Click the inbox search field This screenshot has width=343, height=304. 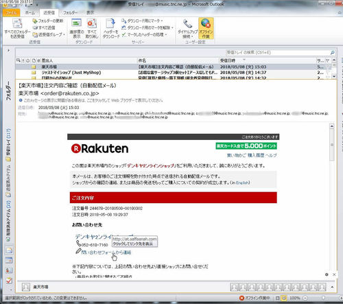[x=278, y=52]
